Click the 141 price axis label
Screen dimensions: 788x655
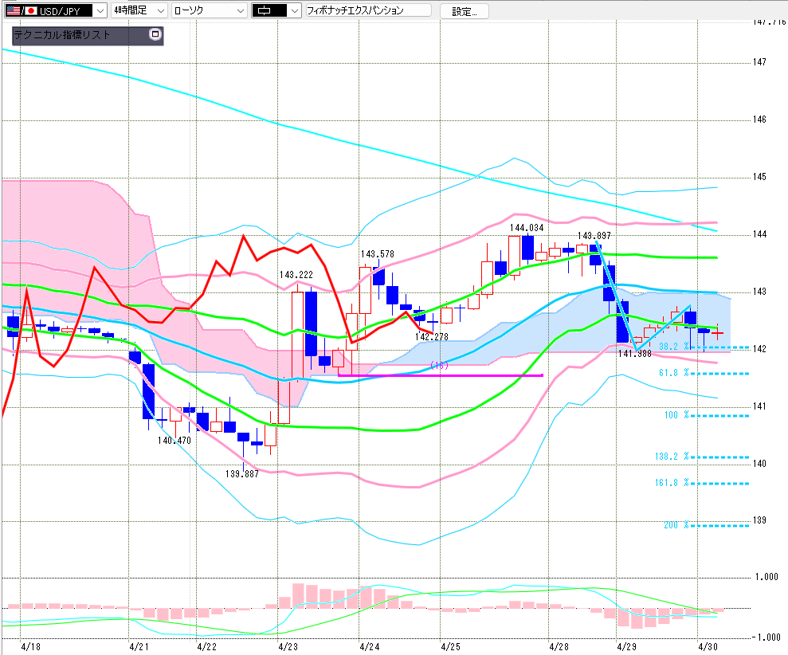[759, 406]
